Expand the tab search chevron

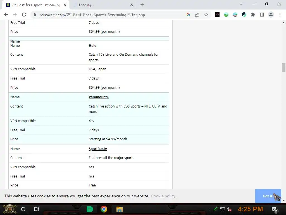point(241,4)
